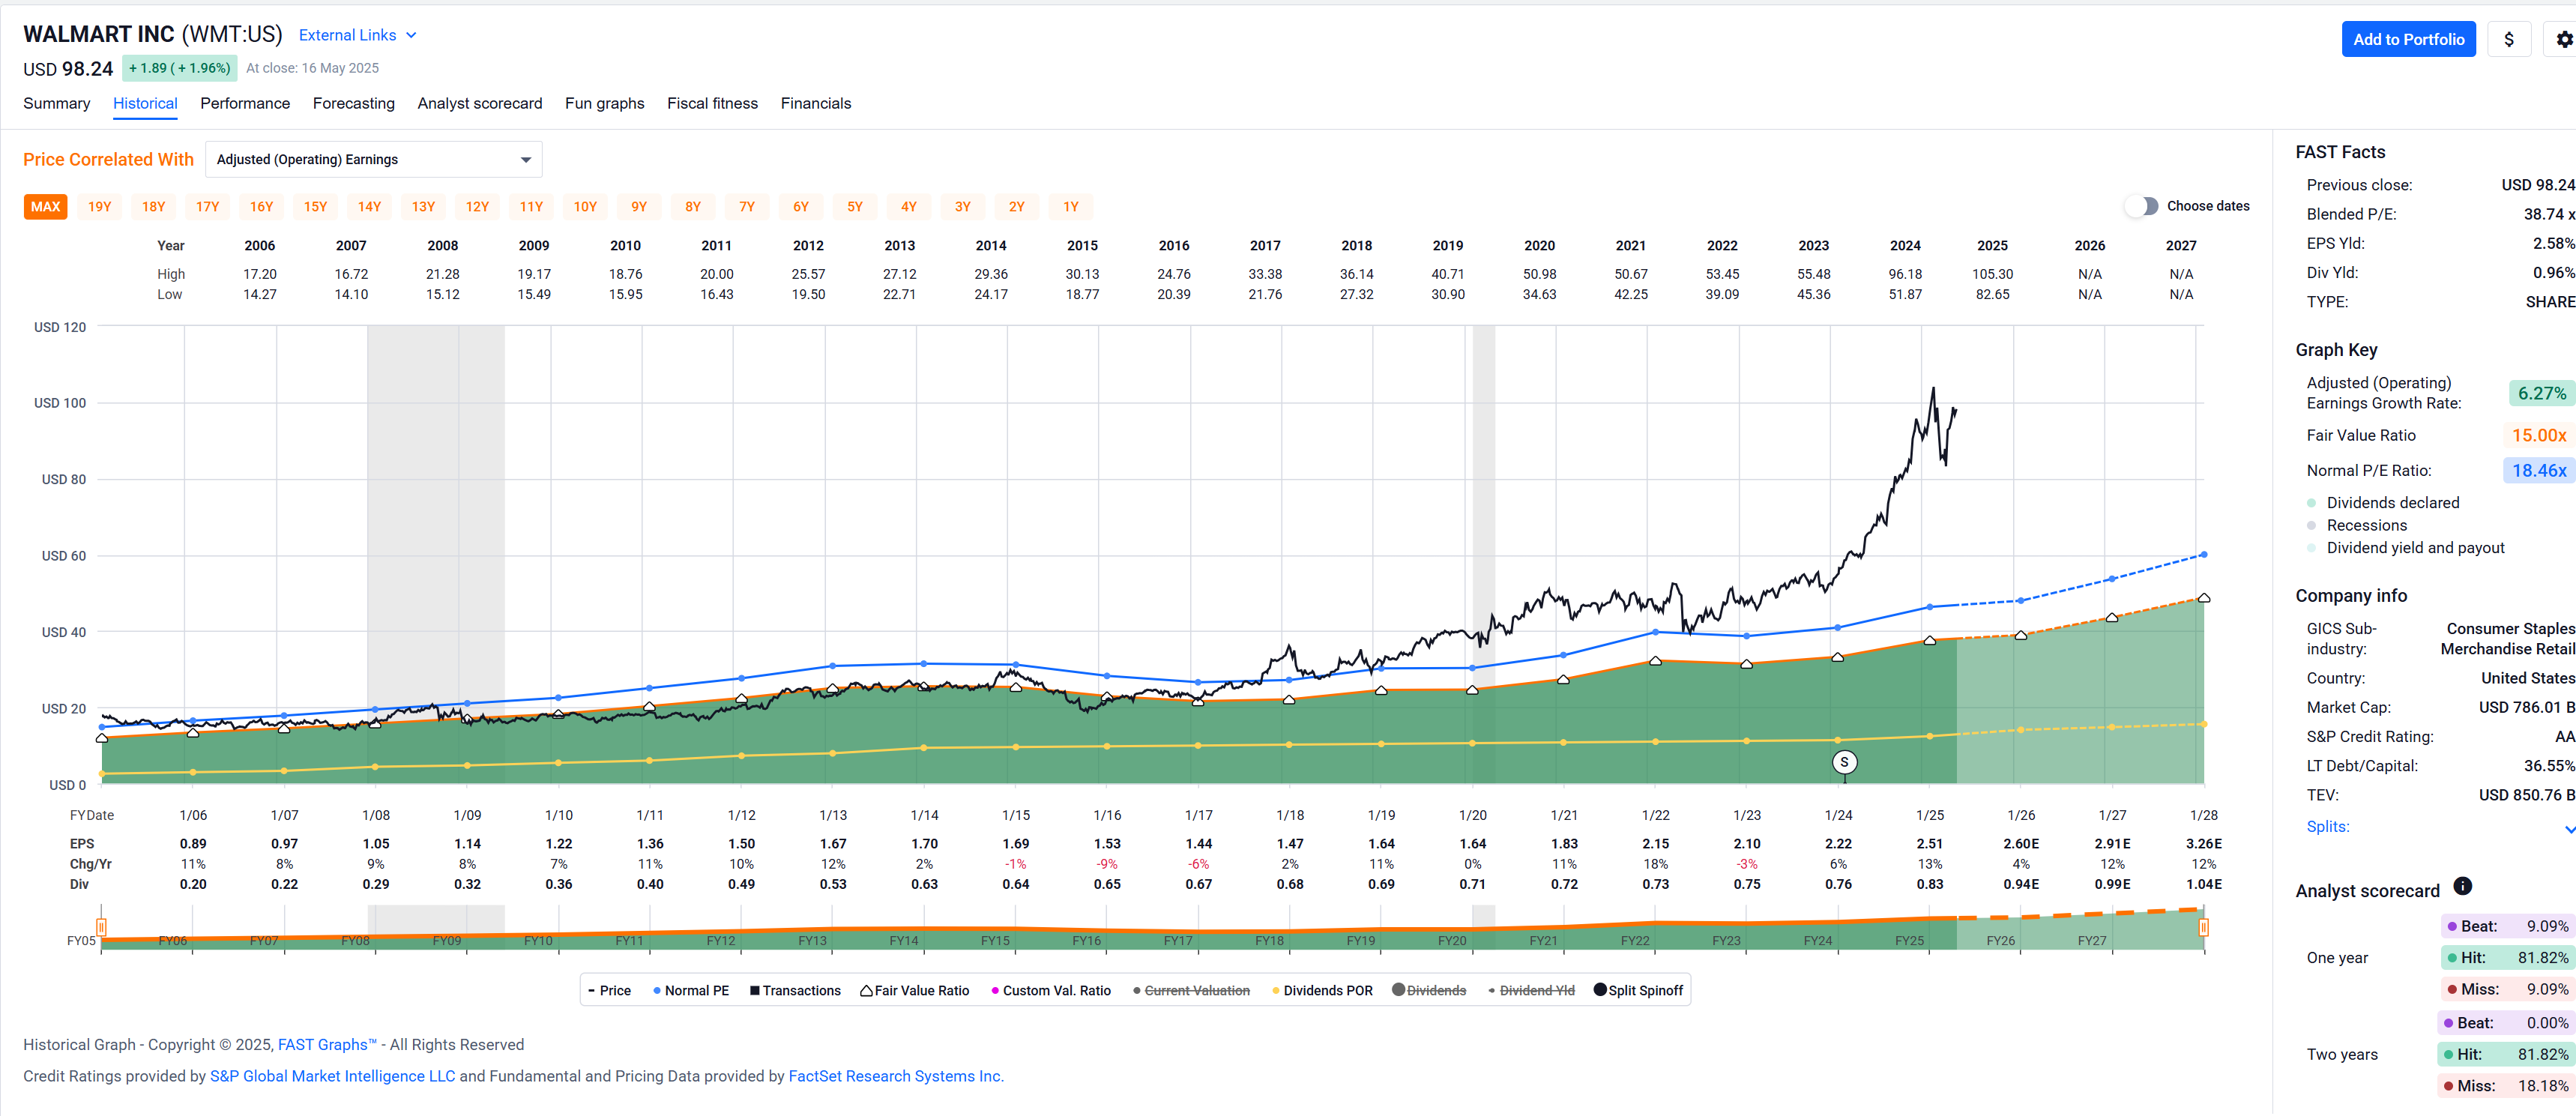Click the dollar currency icon button
Screen dimensions: 2576x1116
click(2508, 39)
